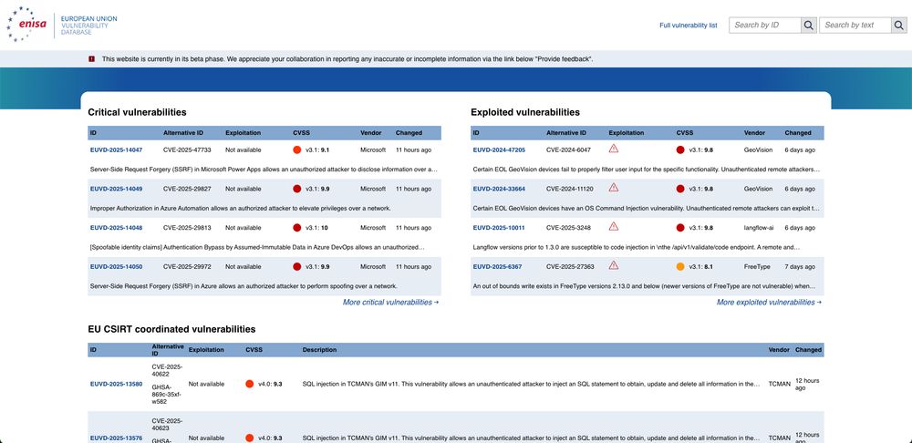Open vulnerability EUVD-2025-14047

[x=116, y=150]
